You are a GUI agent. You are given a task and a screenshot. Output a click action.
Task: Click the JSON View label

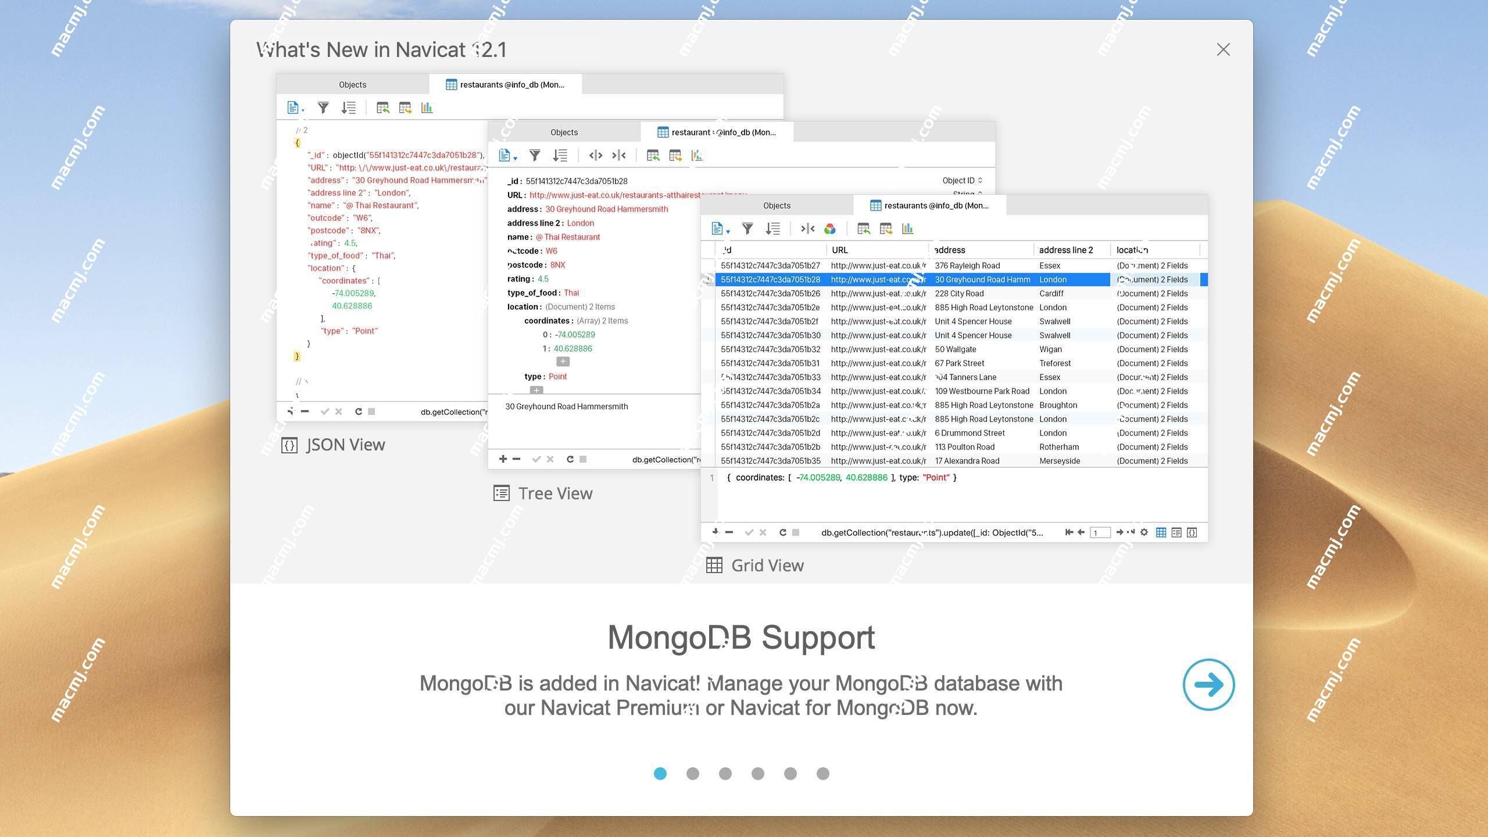point(345,445)
